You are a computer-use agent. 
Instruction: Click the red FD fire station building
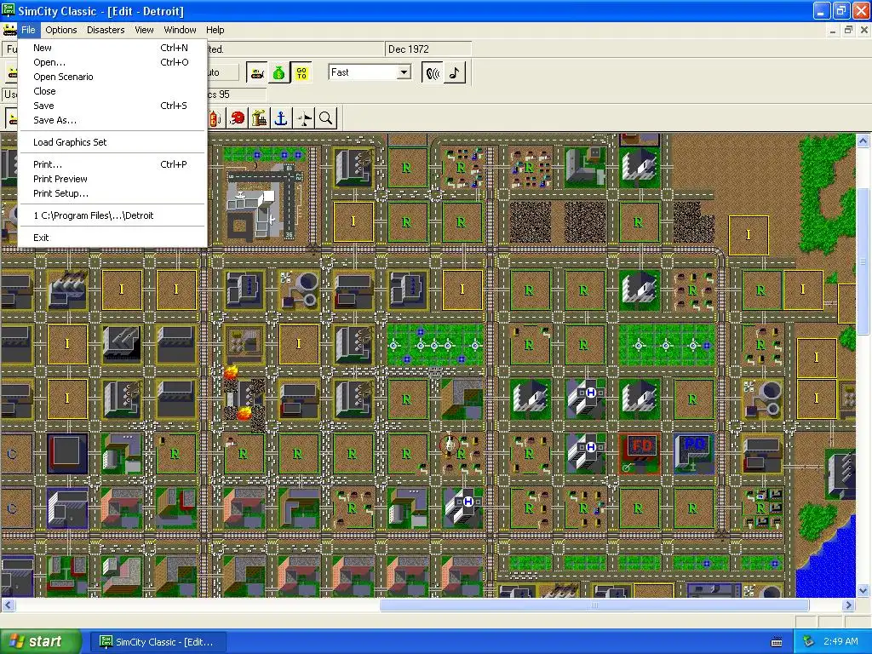(x=640, y=453)
